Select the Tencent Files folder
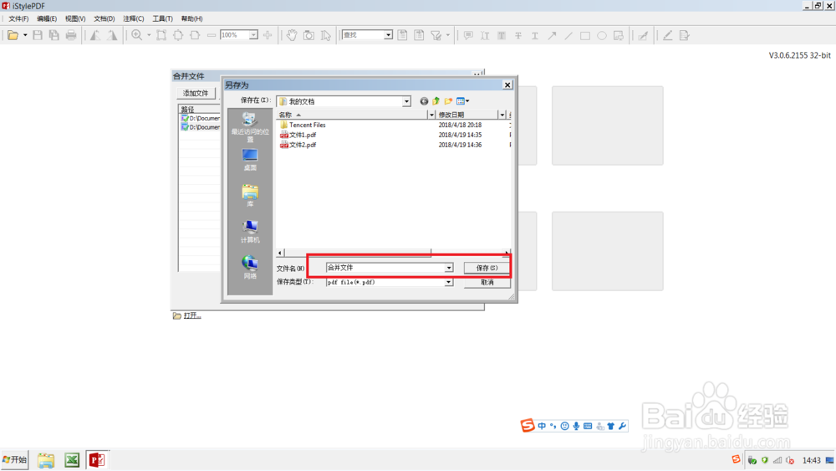This screenshot has width=836, height=471. coord(303,125)
